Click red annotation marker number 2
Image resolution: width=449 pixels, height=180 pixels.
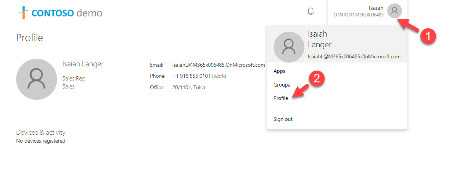(319, 79)
